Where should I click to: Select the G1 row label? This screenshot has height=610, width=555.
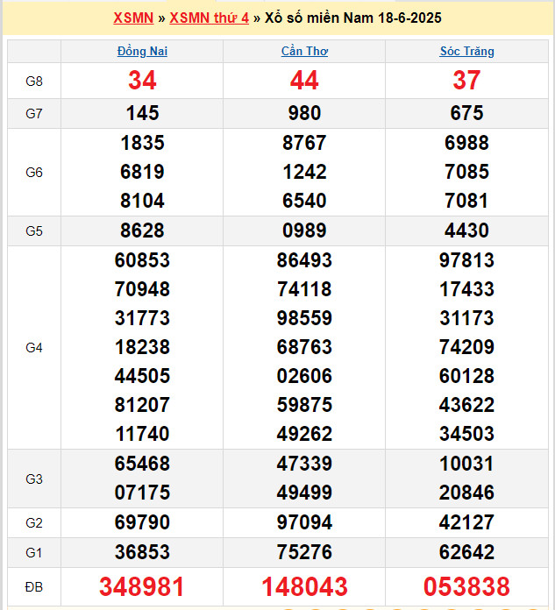pos(34,552)
